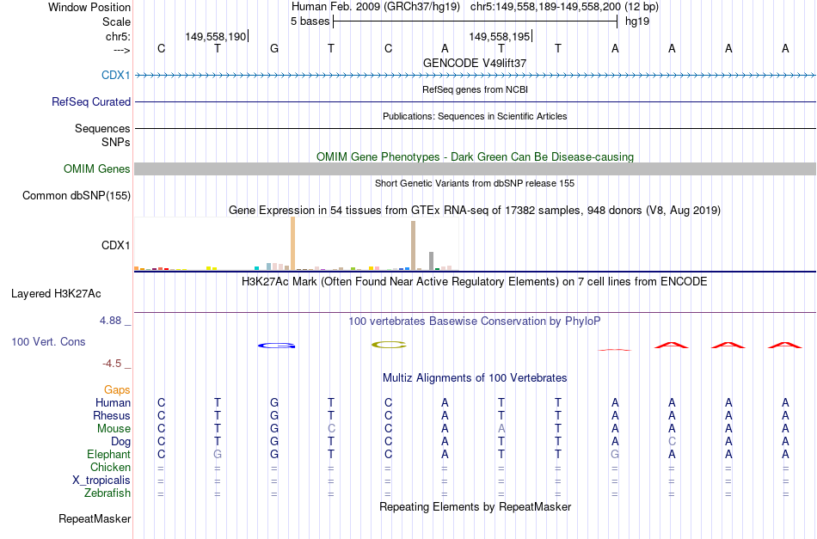Select the Rhesus species label
Image resolution: width=817 pixels, height=539 pixels.
[112, 415]
